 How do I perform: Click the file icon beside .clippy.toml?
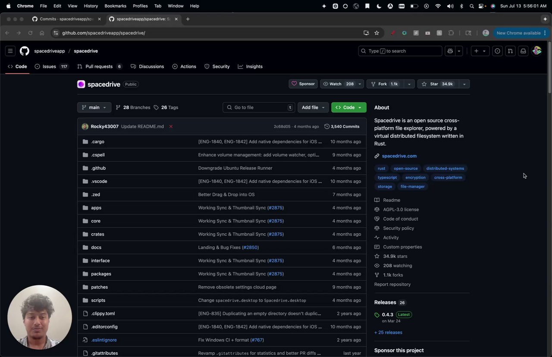pos(85,313)
